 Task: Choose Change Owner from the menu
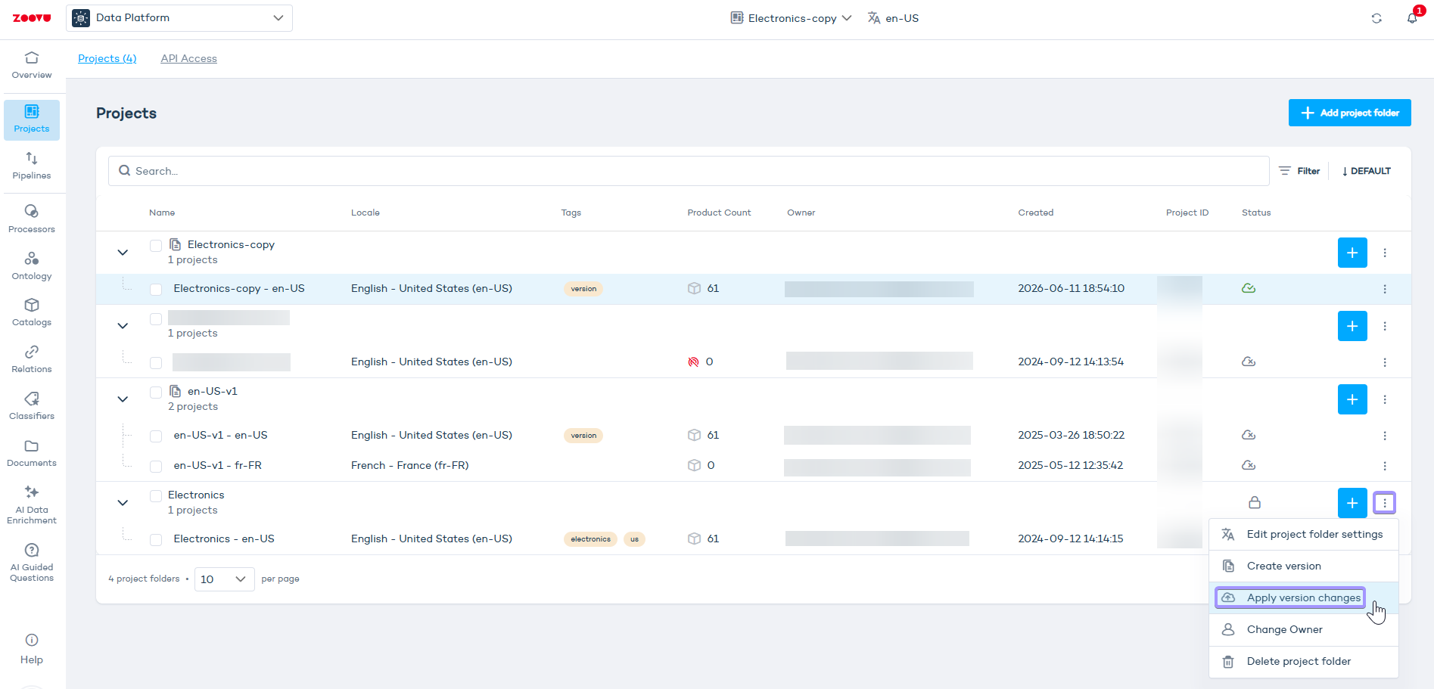pos(1304,630)
